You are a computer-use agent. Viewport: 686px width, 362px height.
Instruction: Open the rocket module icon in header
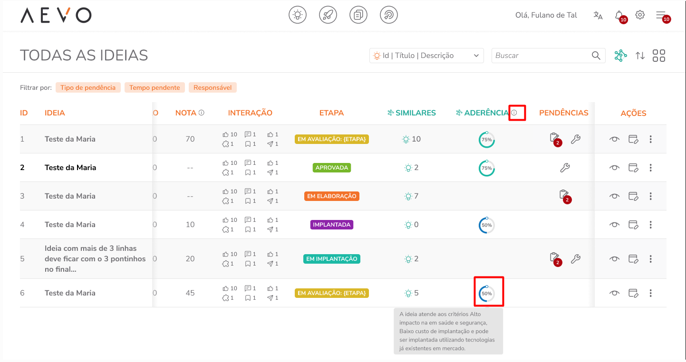tap(328, 15)
